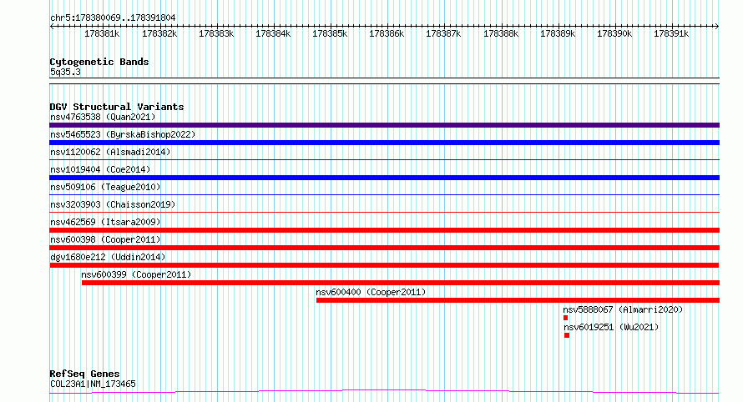Select the dark purple nsv4763538 variant bar
This screenshot has width=743, height=402.
384,125
